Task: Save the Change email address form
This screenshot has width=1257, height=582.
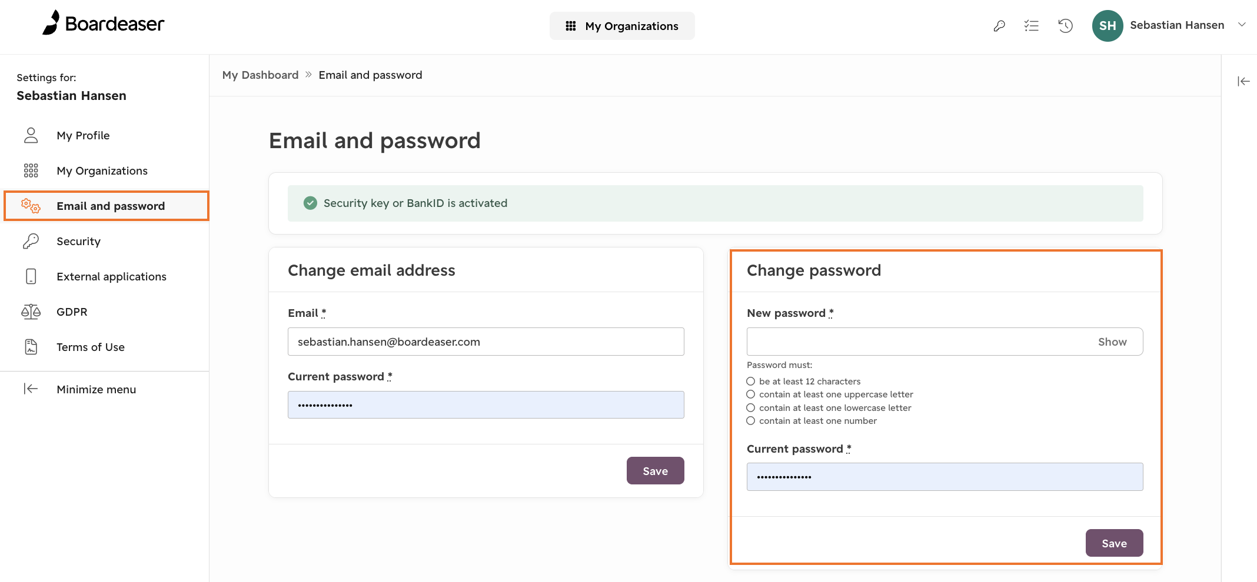Action: coord(656,471)
